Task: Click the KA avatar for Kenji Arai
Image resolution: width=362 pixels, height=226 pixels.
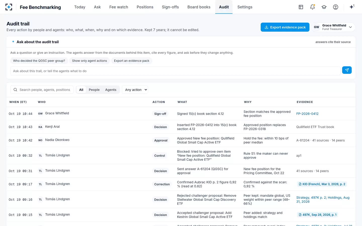Action: [x=40, y=127]
